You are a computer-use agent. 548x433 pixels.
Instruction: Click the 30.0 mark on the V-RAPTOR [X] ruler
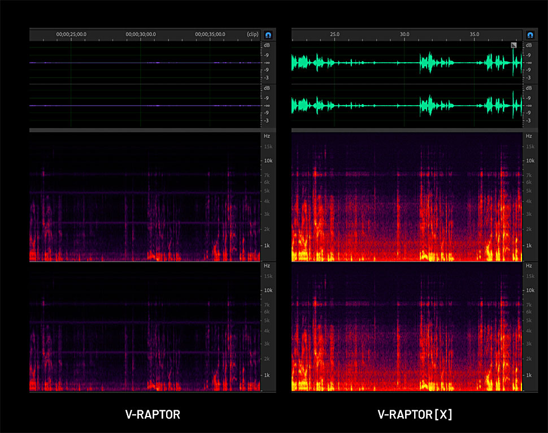(405, 34)
